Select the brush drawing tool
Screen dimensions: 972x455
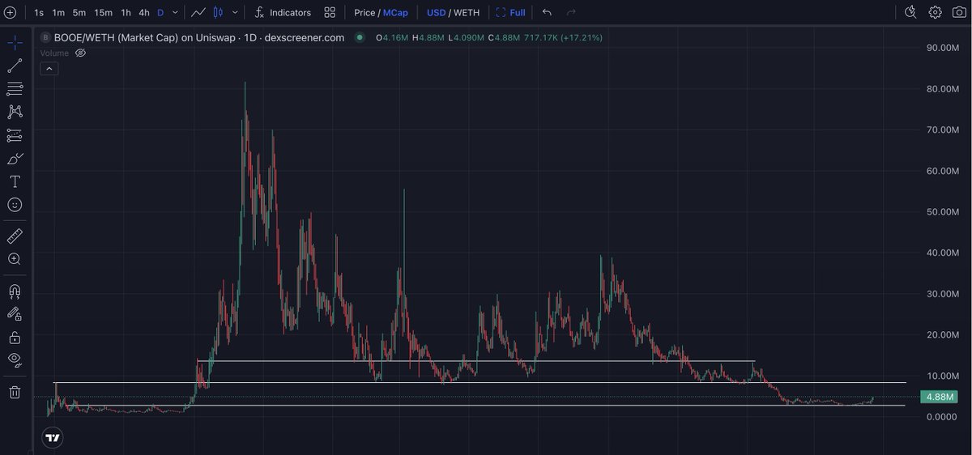[15, 159]
